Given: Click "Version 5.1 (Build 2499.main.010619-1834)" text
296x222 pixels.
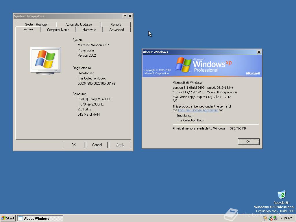Looking at the screenshot, I should (203, 88).
